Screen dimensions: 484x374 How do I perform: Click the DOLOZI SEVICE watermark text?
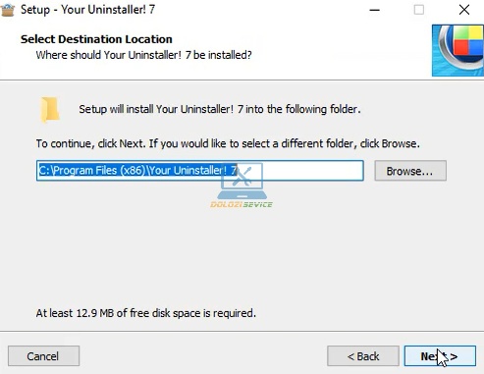click(x=242, y=205)
